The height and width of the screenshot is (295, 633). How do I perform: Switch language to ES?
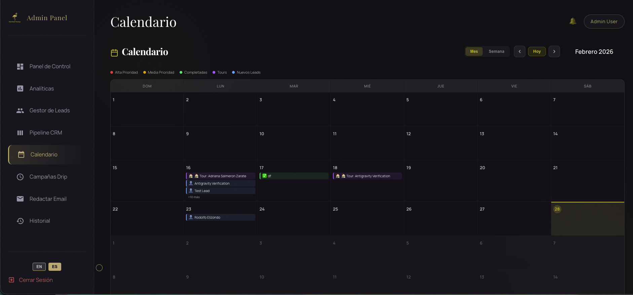point(55,267)
